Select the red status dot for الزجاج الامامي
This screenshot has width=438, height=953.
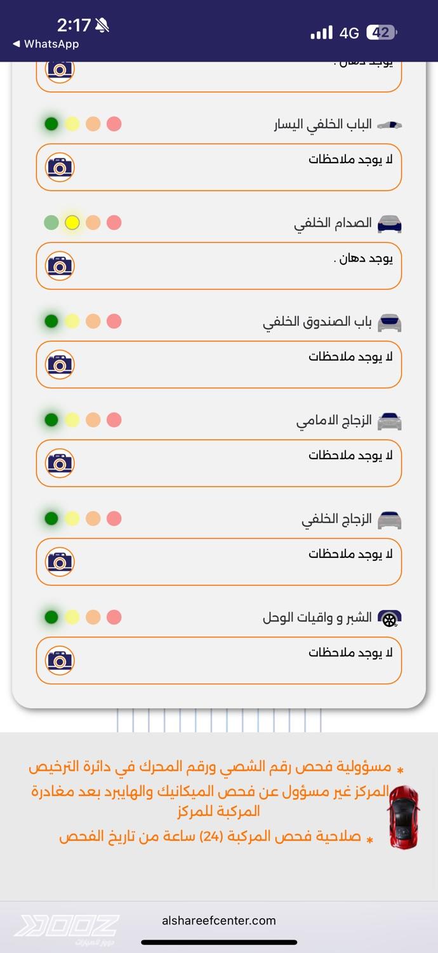[114, 420]
